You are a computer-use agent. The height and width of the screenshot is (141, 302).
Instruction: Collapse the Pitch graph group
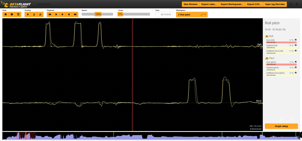pos(267,58)
